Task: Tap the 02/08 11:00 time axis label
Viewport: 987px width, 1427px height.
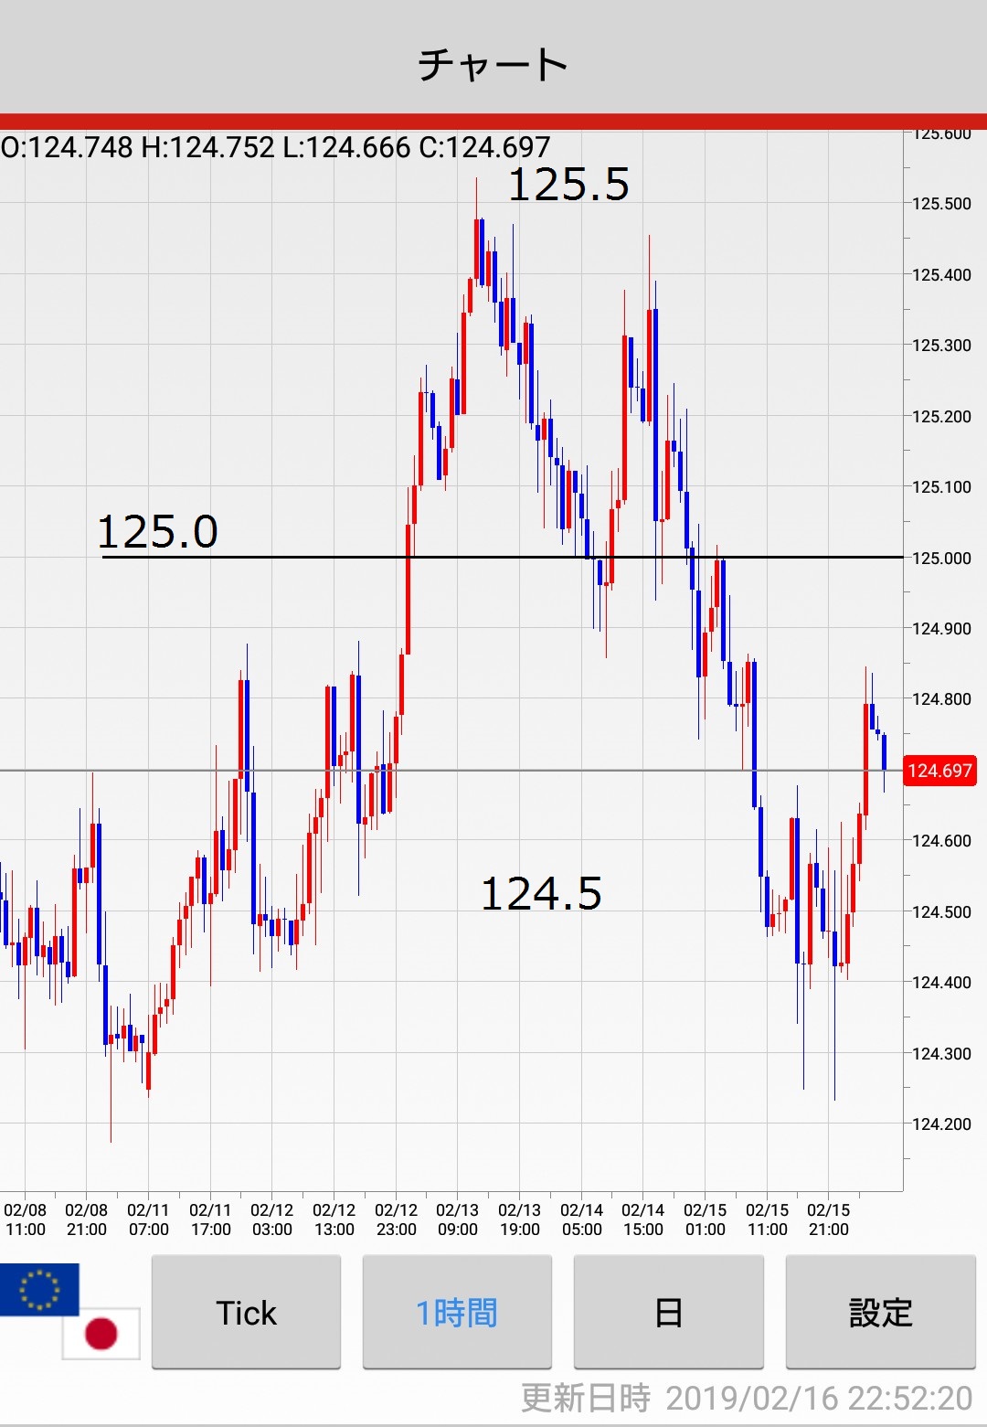Action: [26, 1219]
